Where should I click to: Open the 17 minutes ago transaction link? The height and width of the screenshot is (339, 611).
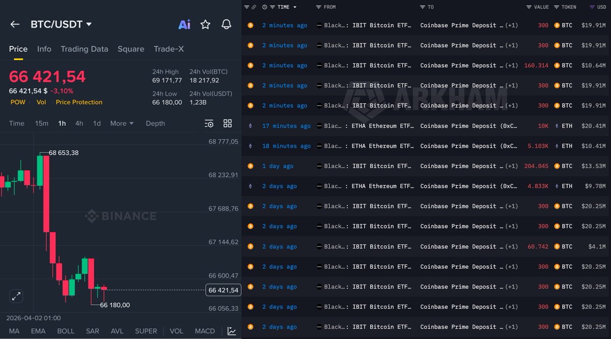[x=286, y=126]
